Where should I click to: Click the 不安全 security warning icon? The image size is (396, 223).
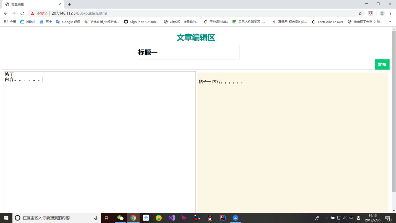pyautogui.click(x=33, y=13)
